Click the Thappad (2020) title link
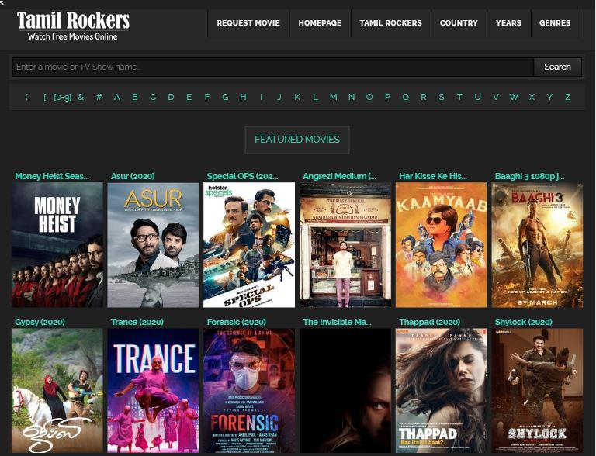This screenshot has width=596, height=456. pyautogui.click(x=429, y=322)
